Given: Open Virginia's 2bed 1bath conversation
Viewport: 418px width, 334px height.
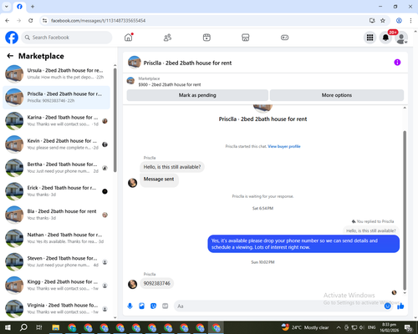Looking at the screenshot, I should (x=56, y=309).
